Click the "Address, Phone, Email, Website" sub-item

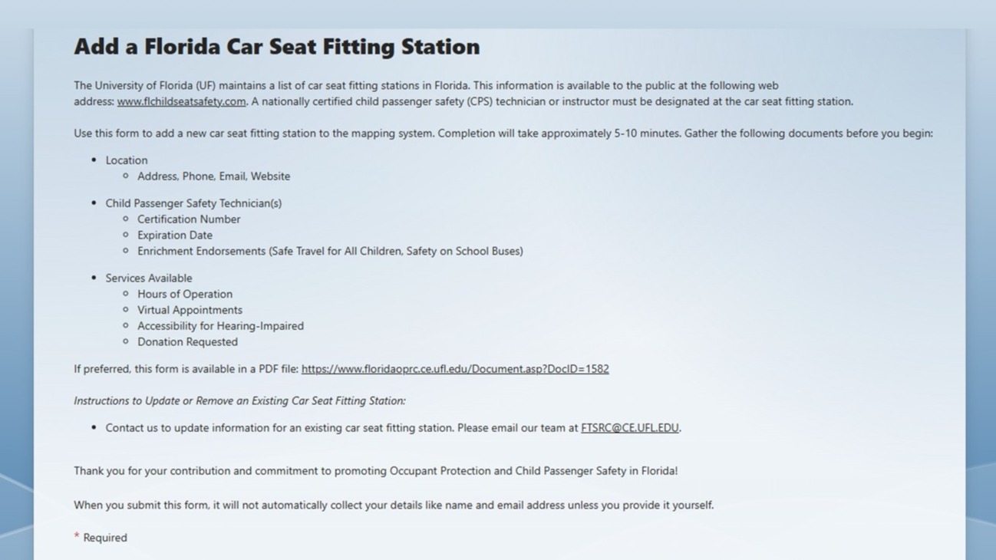pos(213,176)
